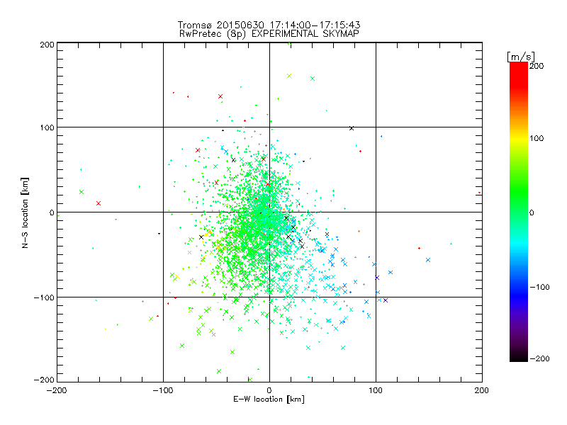Viewport: 567px width, 425px height.
Task: Click the 'N-S location [km]' axis label
Action: 25,212
